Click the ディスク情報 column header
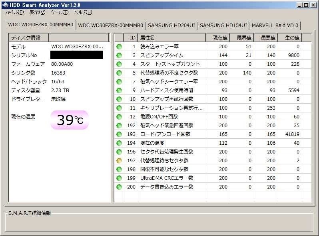 coord(28,38)
